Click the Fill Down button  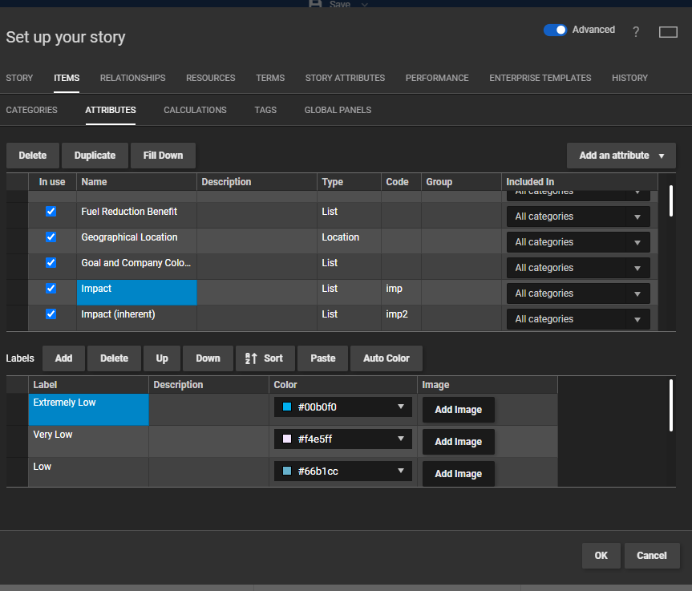[163, 156]
